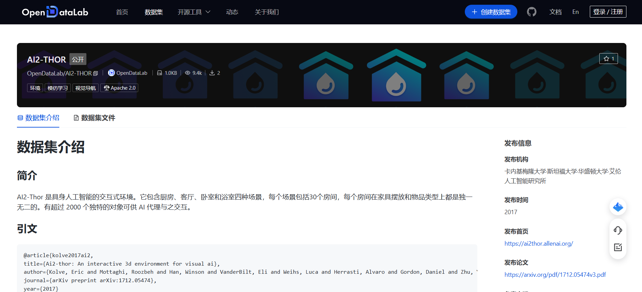The width and height of the screenshot is (642, 292).
Task: Click the 公开 visibility badge
Action: pyautogui.click(x=78, y=59)
